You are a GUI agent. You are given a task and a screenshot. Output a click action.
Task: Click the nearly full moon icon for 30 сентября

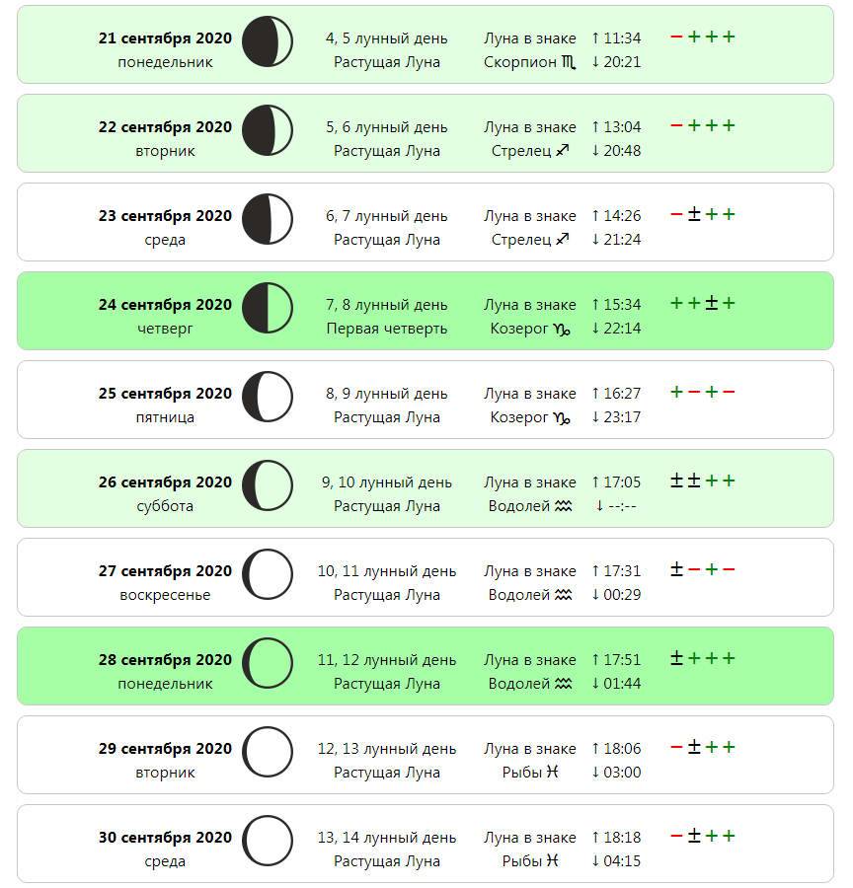pyautogui.click(x=267, y=840)
